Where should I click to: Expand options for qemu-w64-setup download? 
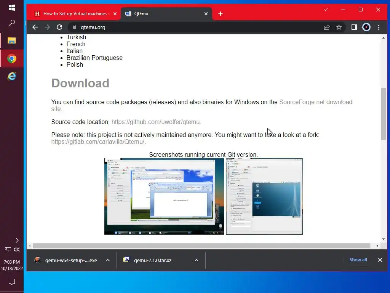coord(108,260)
